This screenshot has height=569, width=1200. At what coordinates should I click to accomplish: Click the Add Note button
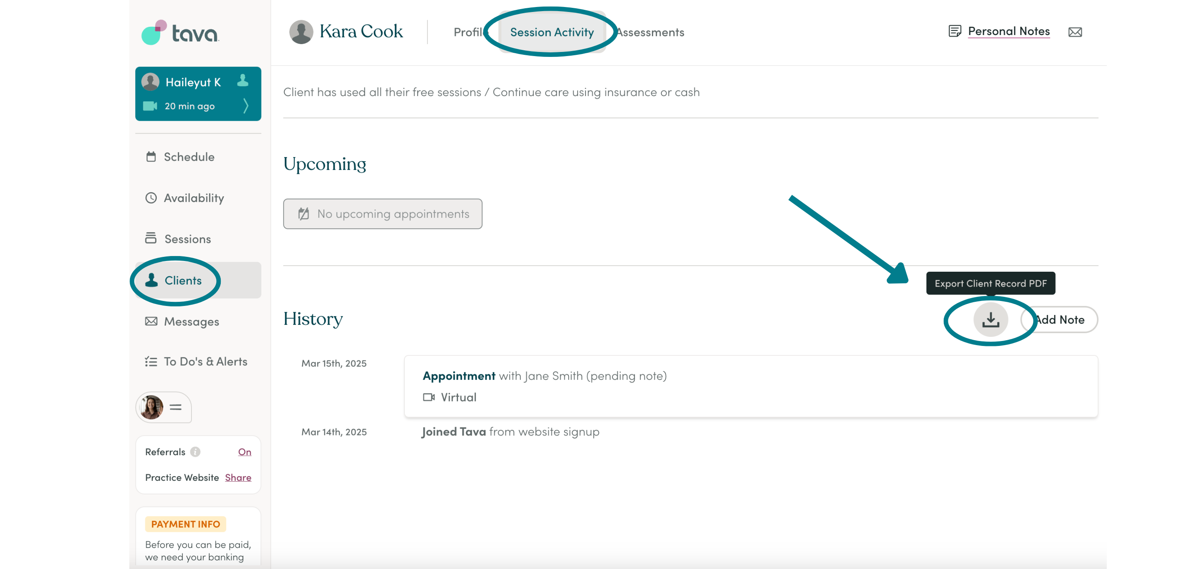coord(1059,320)
